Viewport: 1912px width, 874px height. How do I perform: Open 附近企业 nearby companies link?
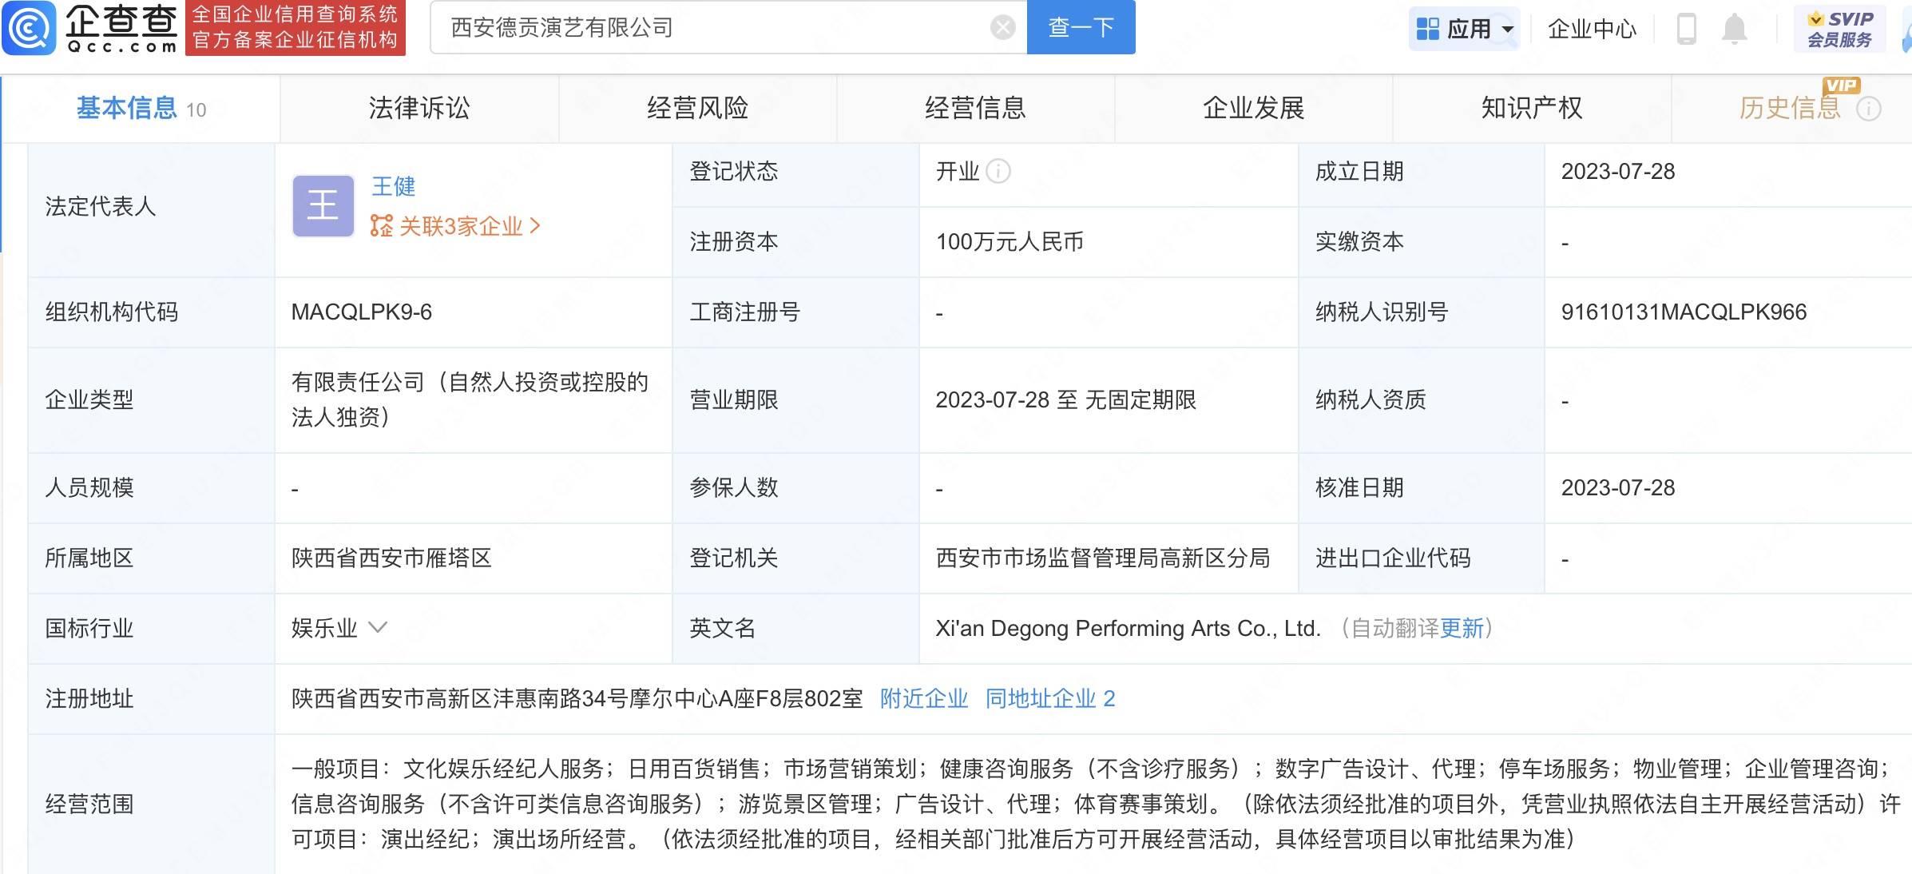(x=923, y=699)
